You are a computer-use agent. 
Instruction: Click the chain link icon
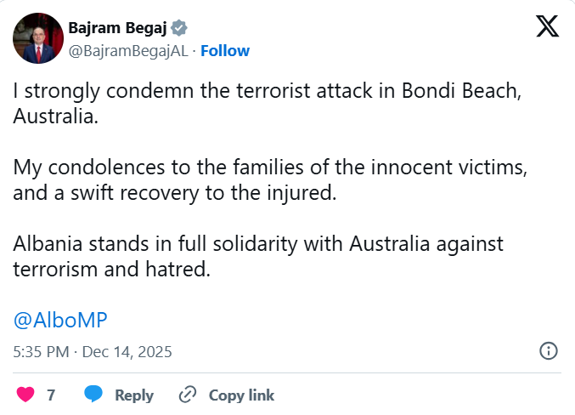coord(188,395)
